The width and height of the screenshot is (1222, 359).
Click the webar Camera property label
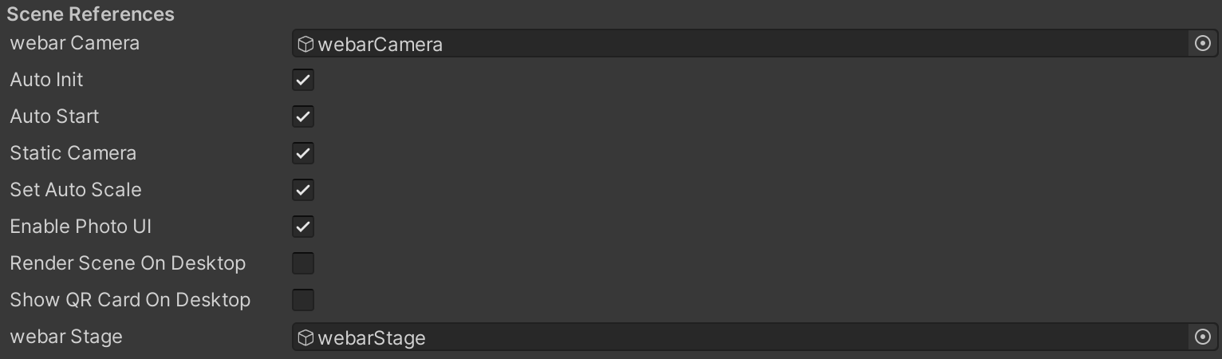point(74,43)
